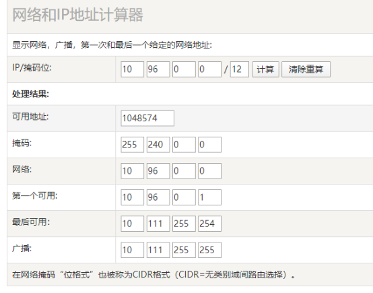This screenshot has height=293, width=373.
Task: Click the 清除重算 clear button
Action: 306,69
